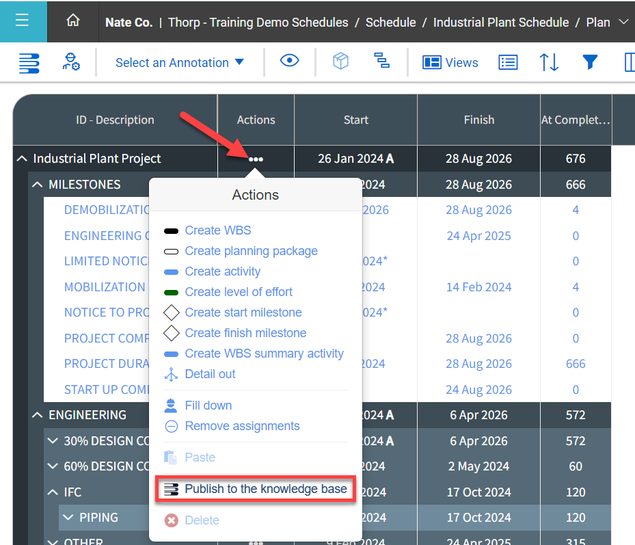Collapse the MILESTONES section
This screenshot has width=635, height=545.
[x=37, y=184]
